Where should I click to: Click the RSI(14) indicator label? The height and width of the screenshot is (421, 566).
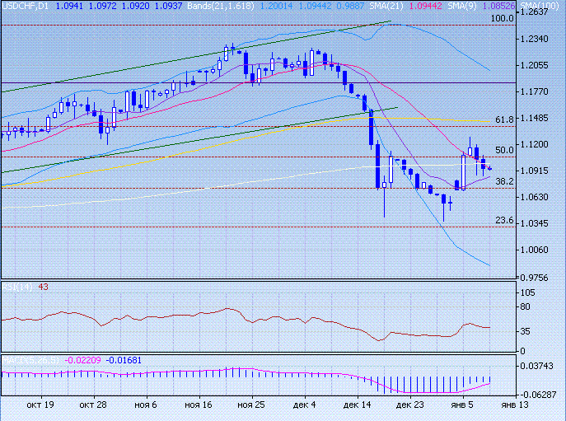point(16,286)
